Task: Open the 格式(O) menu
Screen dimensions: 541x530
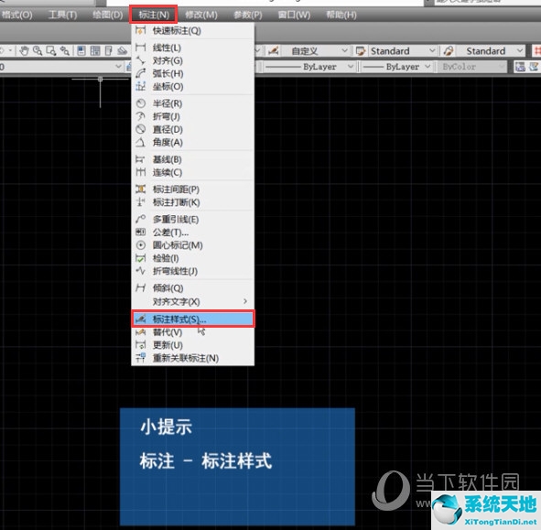Action: [x=16, y=15]
